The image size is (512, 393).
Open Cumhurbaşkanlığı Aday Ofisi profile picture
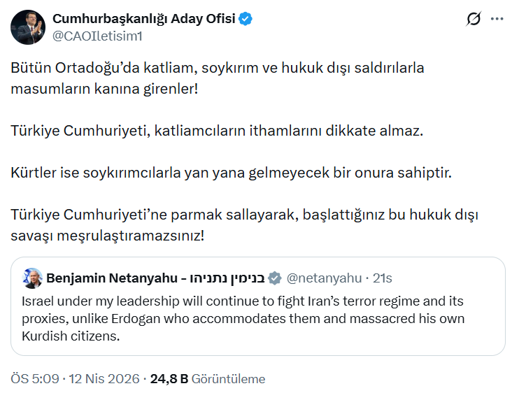27,27
